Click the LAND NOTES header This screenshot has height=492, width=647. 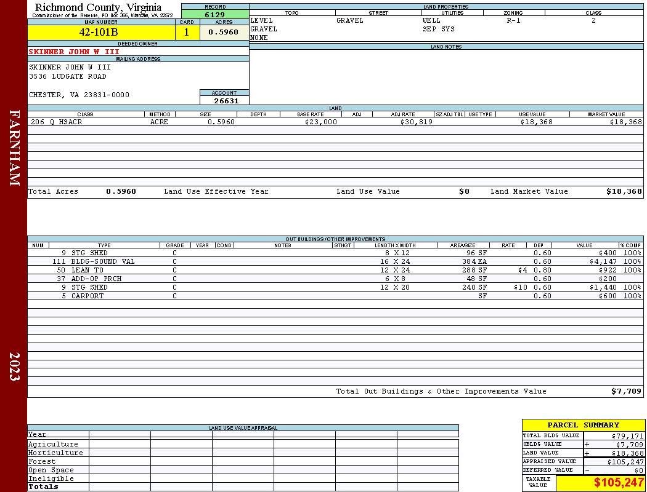(x=446, y=47)
